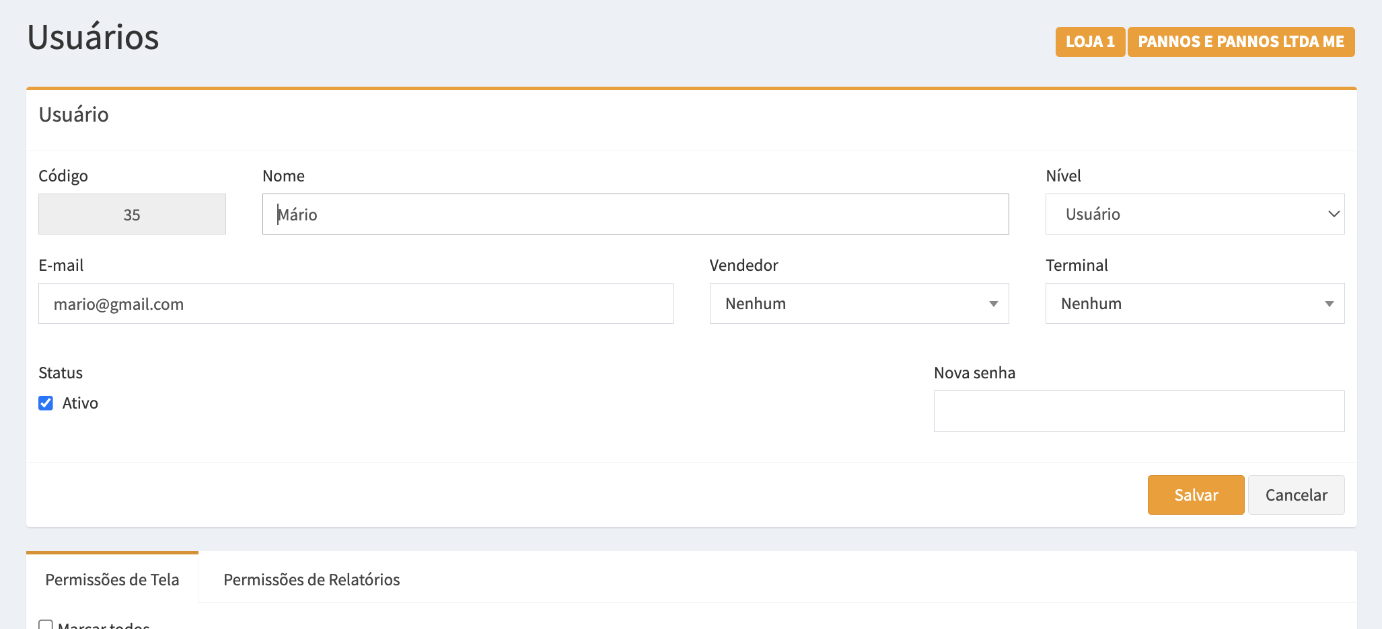Click the LOJA 1 store badge
This screenshot has width=1382, height=629.
[x=1089, y=42]
